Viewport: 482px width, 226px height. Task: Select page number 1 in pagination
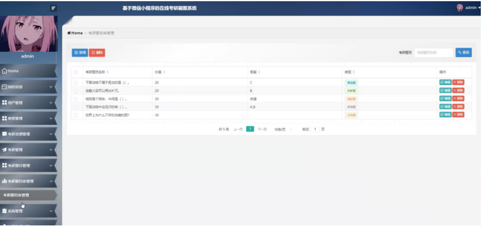point(250,129)
